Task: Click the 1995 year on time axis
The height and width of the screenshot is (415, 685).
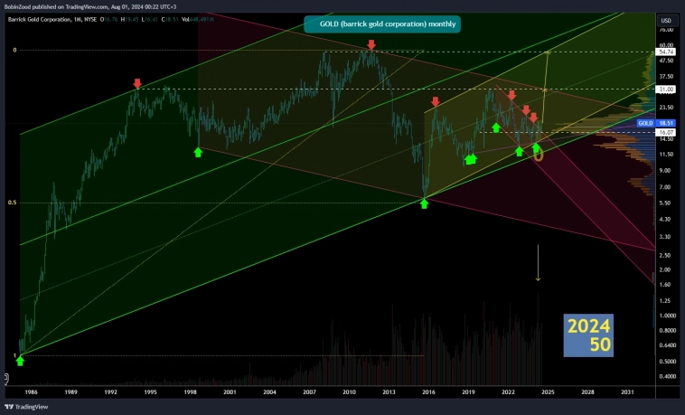Action: (150, 391)
